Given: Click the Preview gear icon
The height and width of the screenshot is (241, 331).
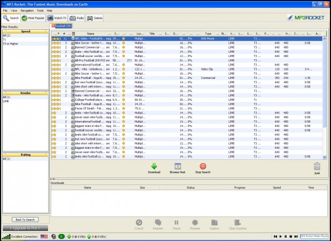Looking at the screenshot, I should pos(195,222).
